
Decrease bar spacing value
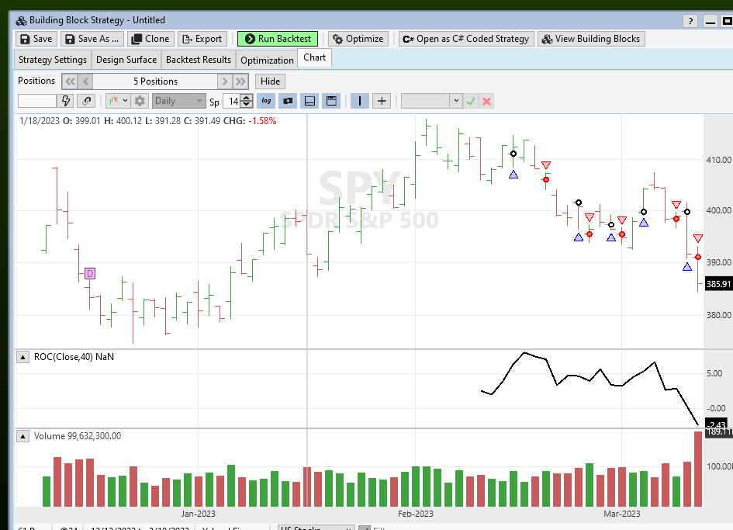(247, 104)
